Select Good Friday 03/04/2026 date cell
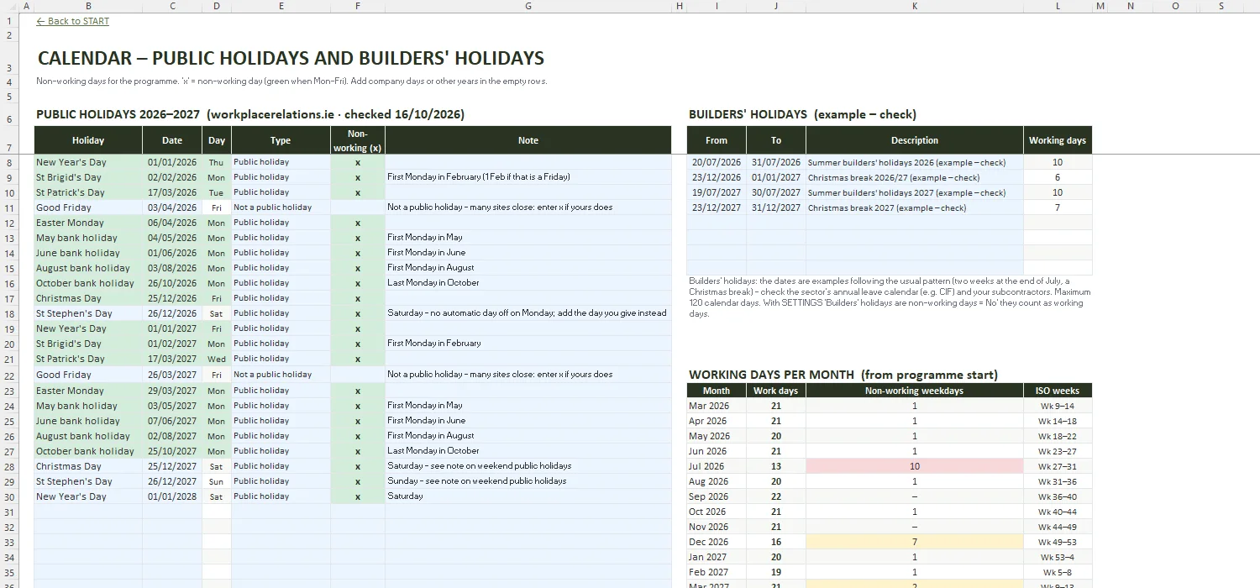 point(172,207)
